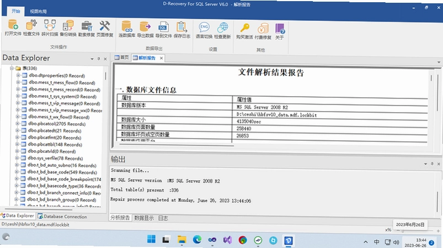Switch to the 开始 ribbon tab
Image resolution: width=443 pixels, height=248 pixels.
(16, 11)
